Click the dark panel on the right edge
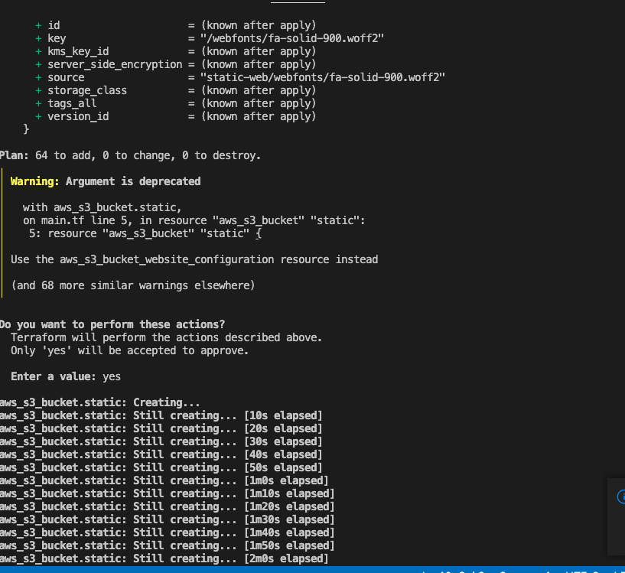Viewport: 625px width, 573px height. pyautogui.click(x=617, y=516)
